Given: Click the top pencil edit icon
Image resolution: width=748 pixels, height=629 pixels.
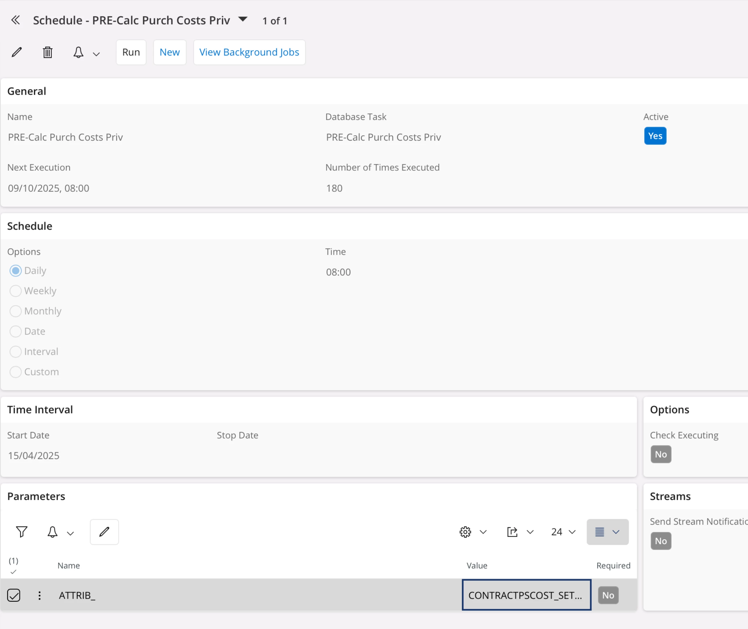Looking at the screenshot, I should pyautogui.click(x=17, y=52).
